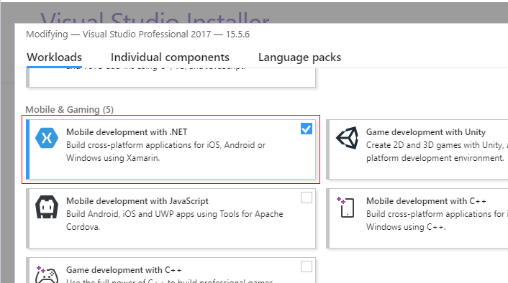
Task: Click the Unity cube logo icon
Action: (x=347, y=138)
